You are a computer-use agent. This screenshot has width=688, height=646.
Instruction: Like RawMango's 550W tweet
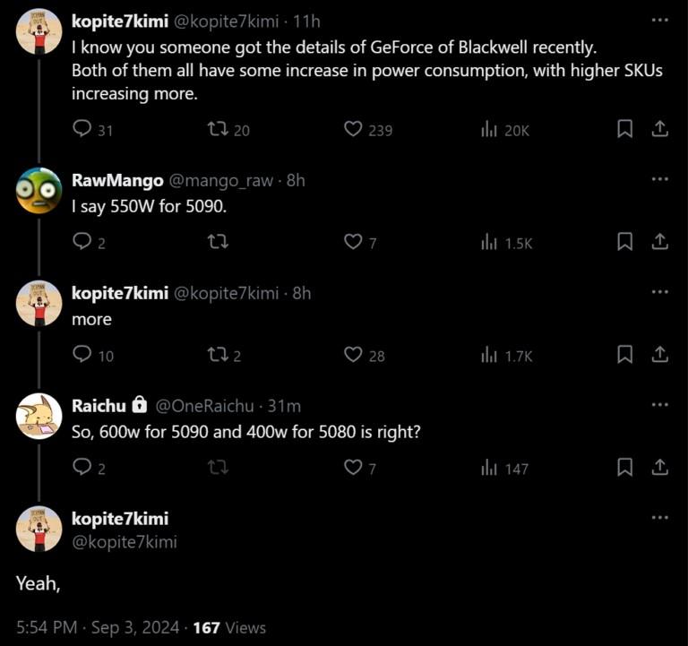point(353,242)
